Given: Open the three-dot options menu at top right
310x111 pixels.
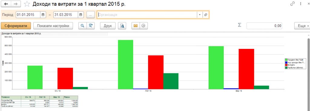Looking at the screenshot, I should [x=301, y=4].
